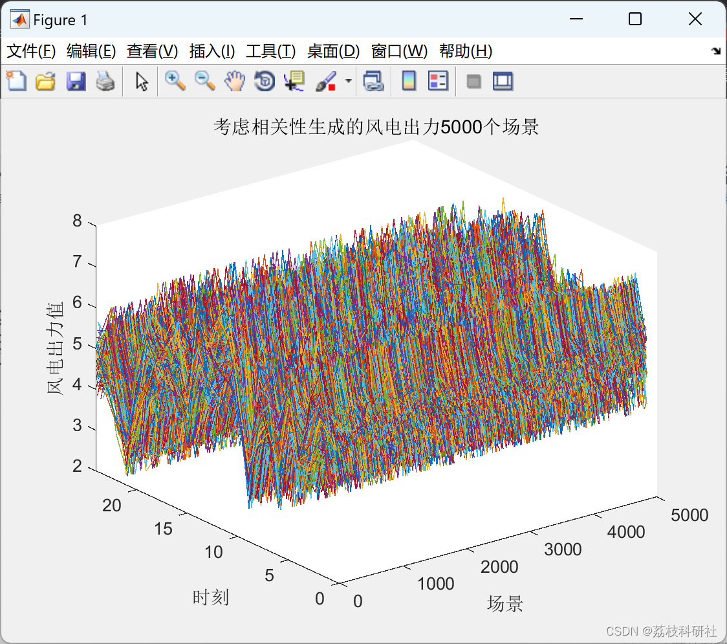Screen dimensions: 727x644
Task: Click the Link Plot icon
Action: pos(374,81)
